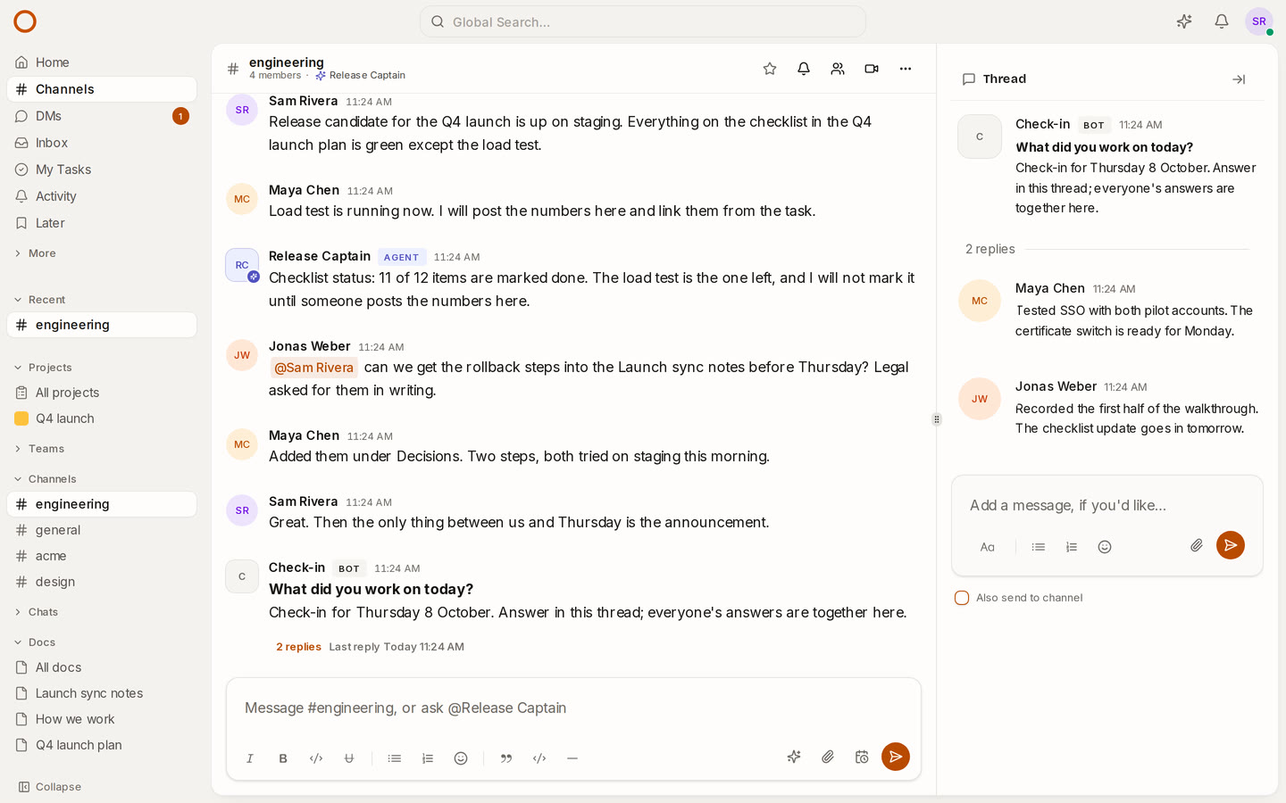Open My Tasks in sidebar
1286x803 pixels.
click(x=102, y=170)
